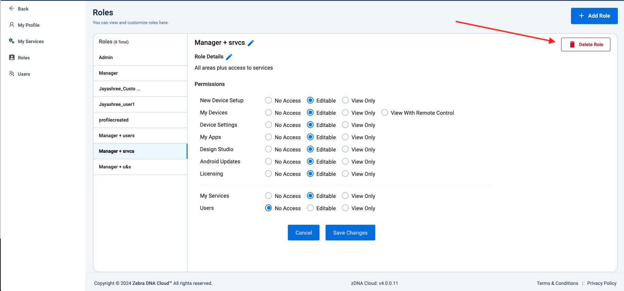624x291 pixels.
Task: Click the Users icon in sidebar
Action: [x=12, y=74]
